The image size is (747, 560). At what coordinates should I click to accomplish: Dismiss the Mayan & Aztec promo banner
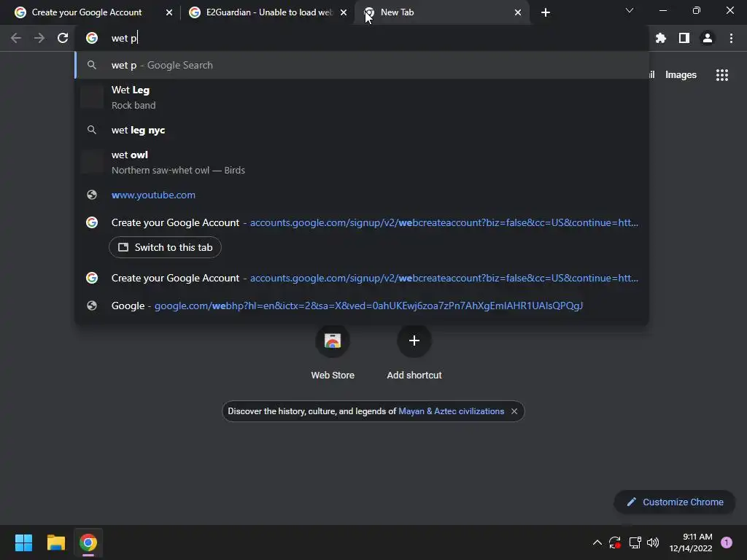514,411
